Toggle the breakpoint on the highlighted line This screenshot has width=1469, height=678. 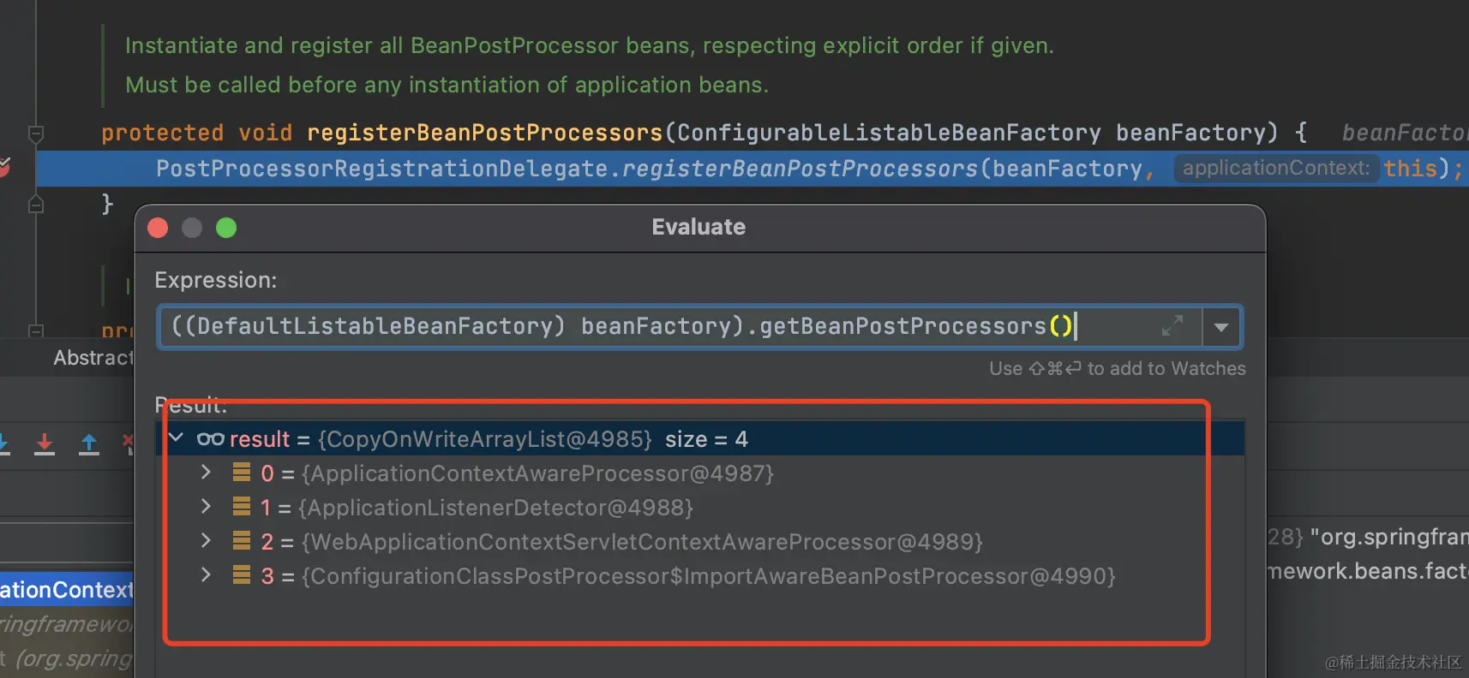3,167
